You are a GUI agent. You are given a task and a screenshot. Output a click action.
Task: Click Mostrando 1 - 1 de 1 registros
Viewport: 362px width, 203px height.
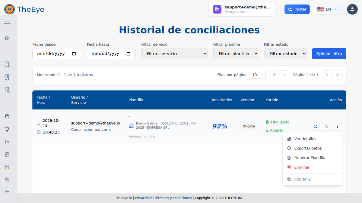[x=65, y=75]
